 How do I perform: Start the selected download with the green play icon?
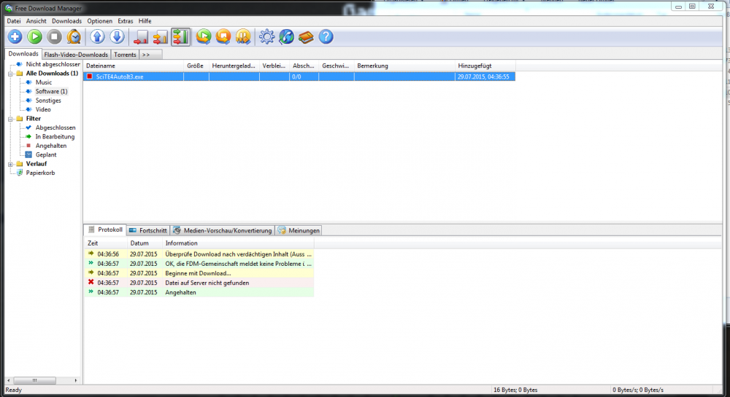point(34,36)
